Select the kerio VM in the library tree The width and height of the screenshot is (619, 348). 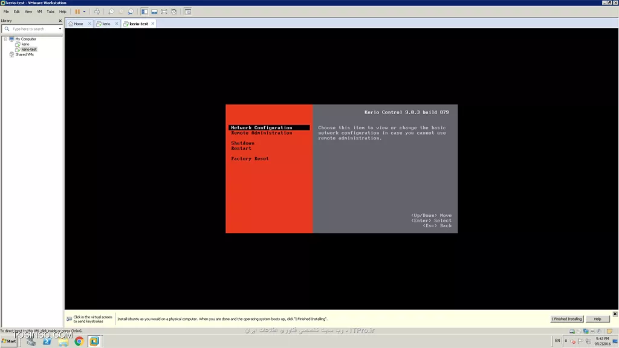[25, 44]
